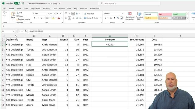Open the File menu tab
This screenshot has width=195, height=109.
[x=4, y=8]
